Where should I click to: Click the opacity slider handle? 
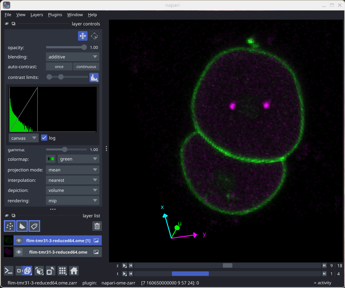click(x=84, y=47)
